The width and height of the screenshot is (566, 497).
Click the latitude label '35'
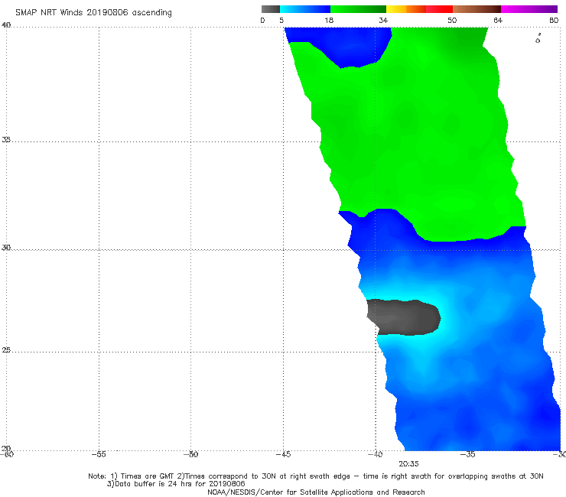pyautogui.click(x=6, y=139)
